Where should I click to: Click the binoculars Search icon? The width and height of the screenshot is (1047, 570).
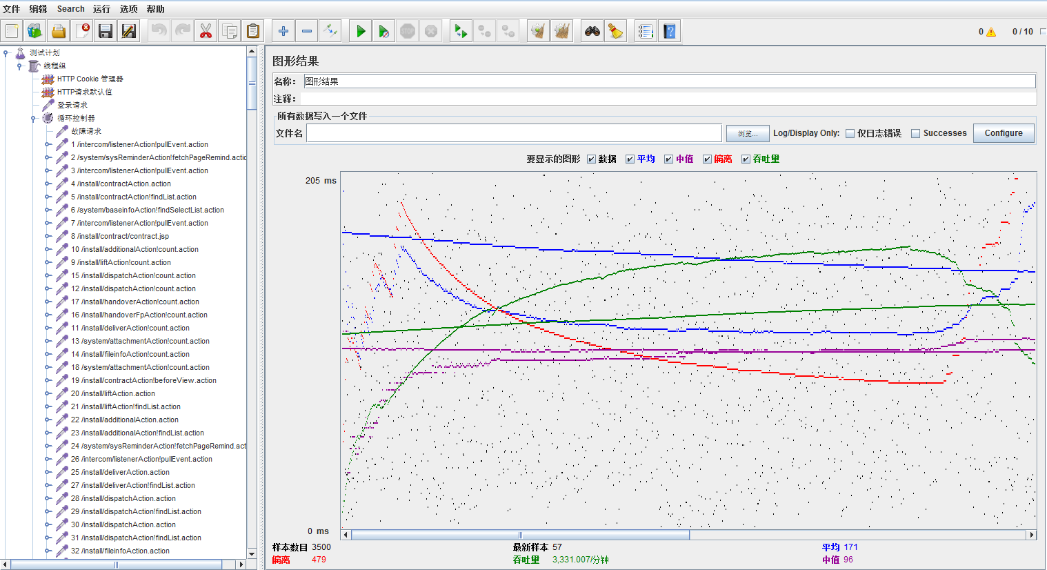coord(592,31)
